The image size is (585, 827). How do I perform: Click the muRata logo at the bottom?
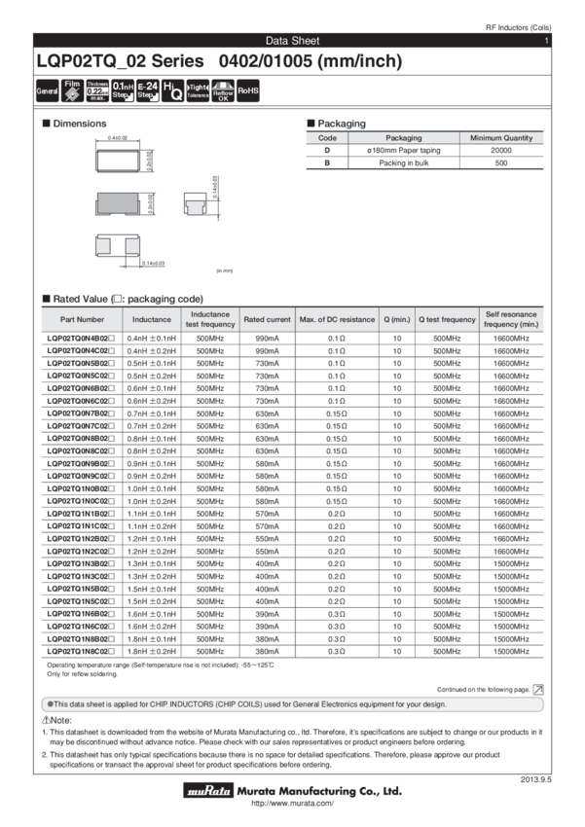209,790
